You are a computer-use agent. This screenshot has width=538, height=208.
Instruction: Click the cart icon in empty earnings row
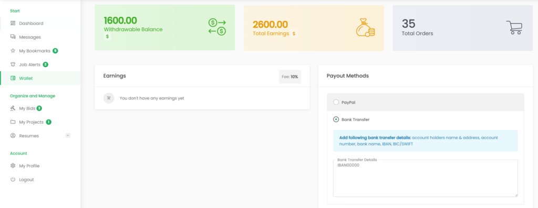coord(109,98)
